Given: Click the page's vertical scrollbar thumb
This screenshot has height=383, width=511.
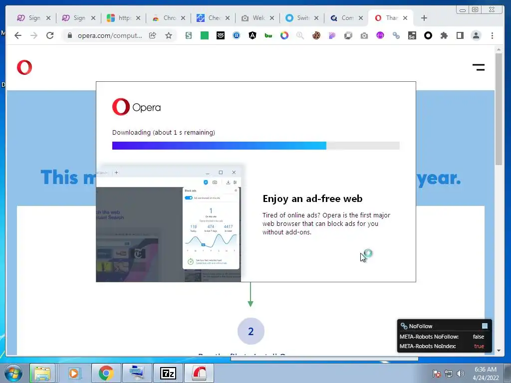Looking at the screenshot, I should 499,109.
